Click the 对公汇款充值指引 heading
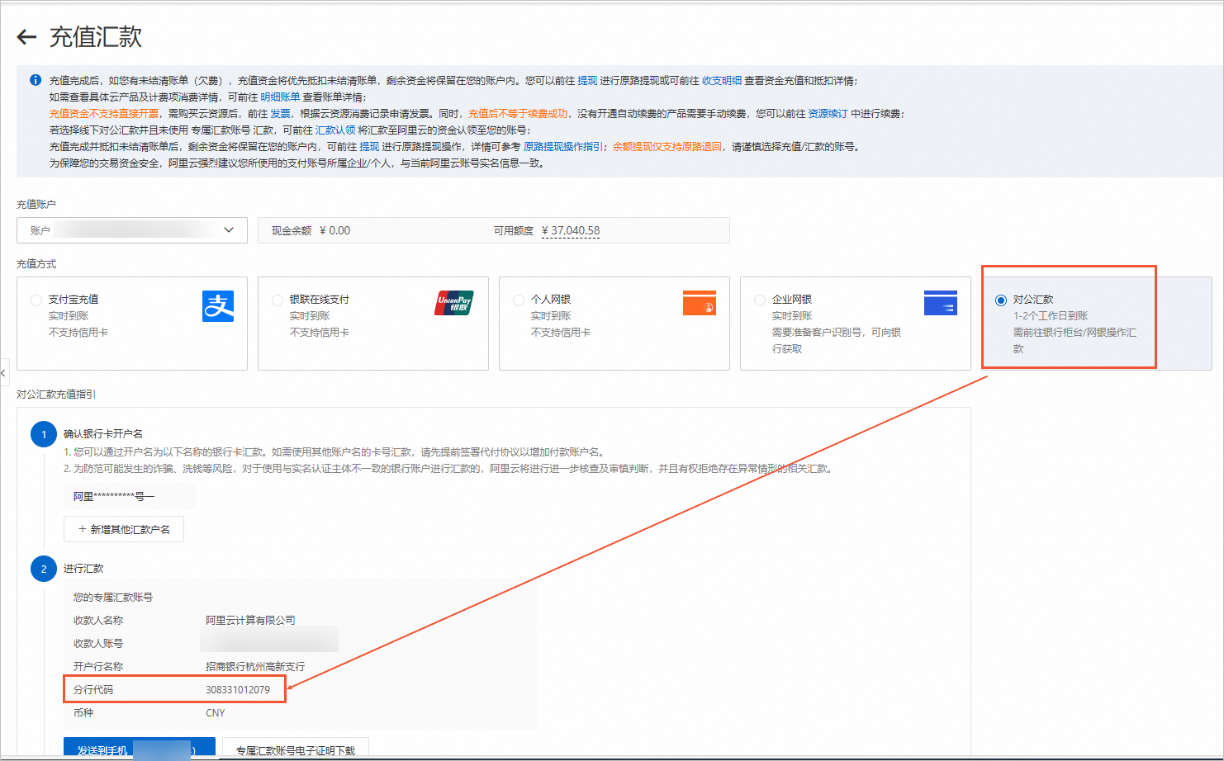This screenshot has width=1224, height=761. tap(56, 394)
